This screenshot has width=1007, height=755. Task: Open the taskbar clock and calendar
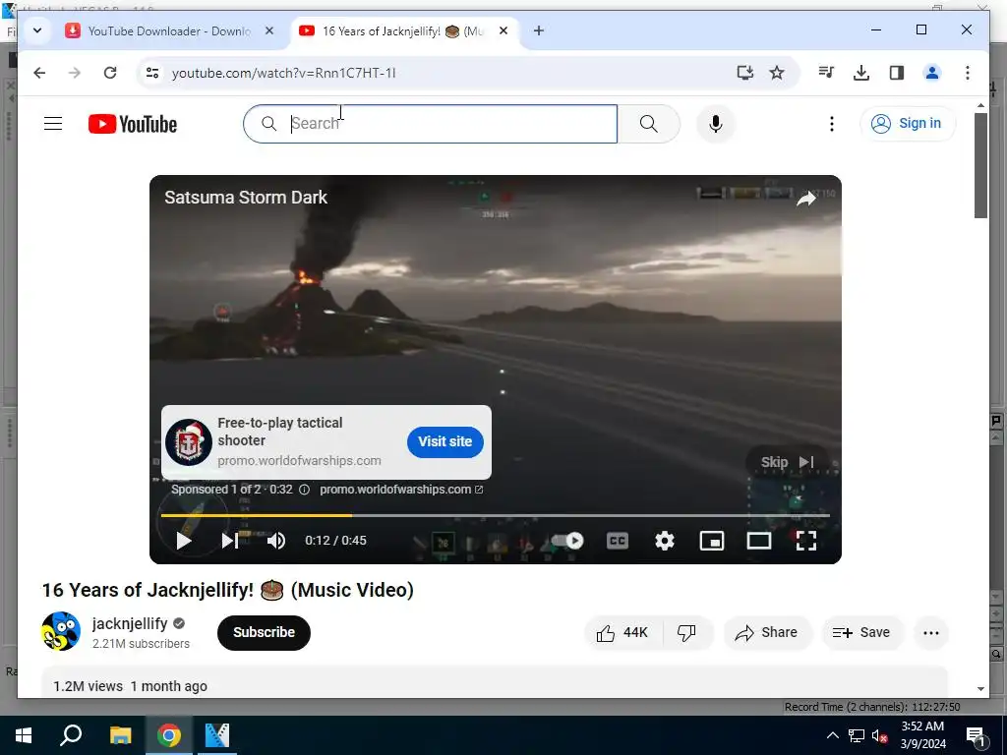pos(922,735)
